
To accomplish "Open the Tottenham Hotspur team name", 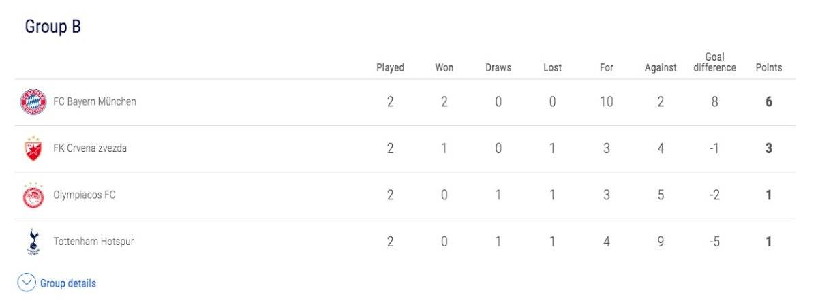I will 93,241.
